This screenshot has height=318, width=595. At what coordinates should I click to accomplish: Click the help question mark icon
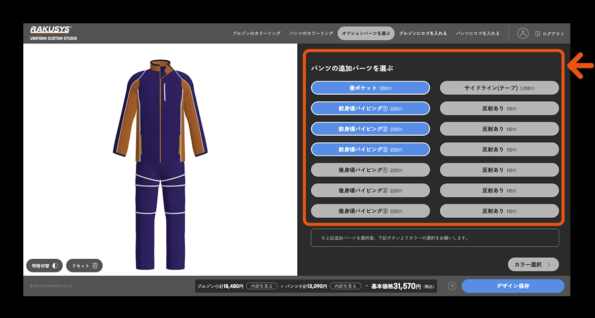click(x=452, y=286)
